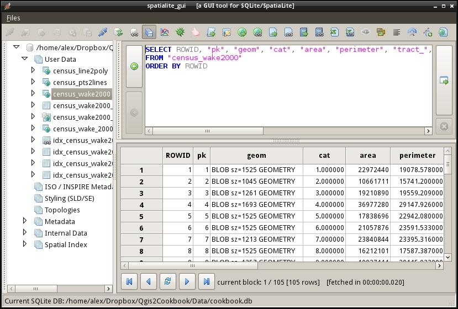
Task: Collapse the User Data tree node
Action: pos(25,58)
